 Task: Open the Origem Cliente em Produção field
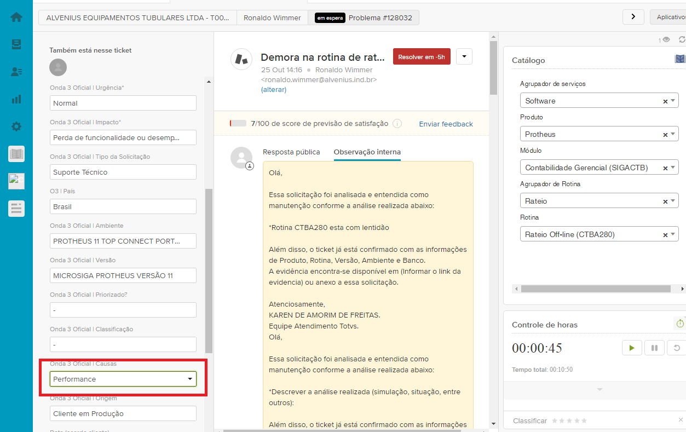coord(123,413)
